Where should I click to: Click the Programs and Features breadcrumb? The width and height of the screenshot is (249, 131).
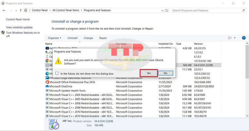coord(97,10)
